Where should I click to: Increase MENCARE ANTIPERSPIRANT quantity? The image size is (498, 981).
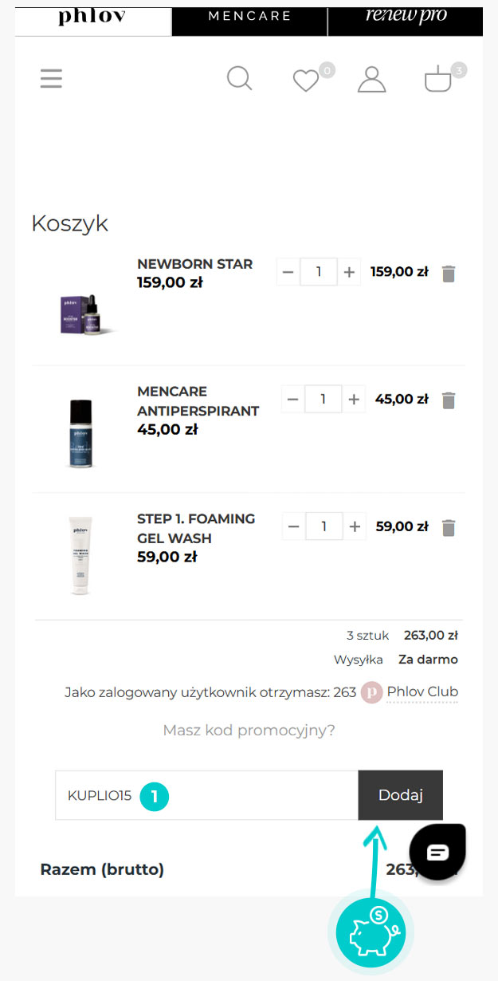pyautogui.click(x=355, y=399)
